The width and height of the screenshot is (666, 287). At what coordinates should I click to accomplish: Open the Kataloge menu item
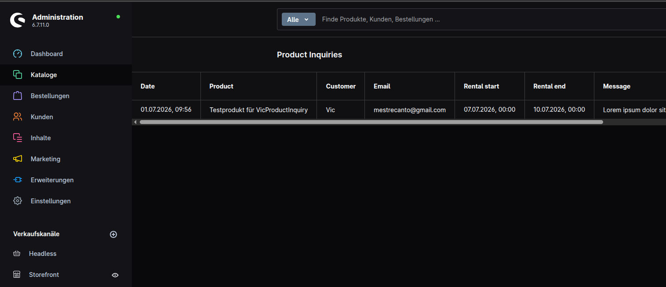click(66, 75)
